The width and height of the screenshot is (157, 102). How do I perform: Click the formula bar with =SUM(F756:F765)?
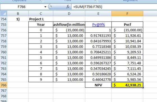point(114,7)
